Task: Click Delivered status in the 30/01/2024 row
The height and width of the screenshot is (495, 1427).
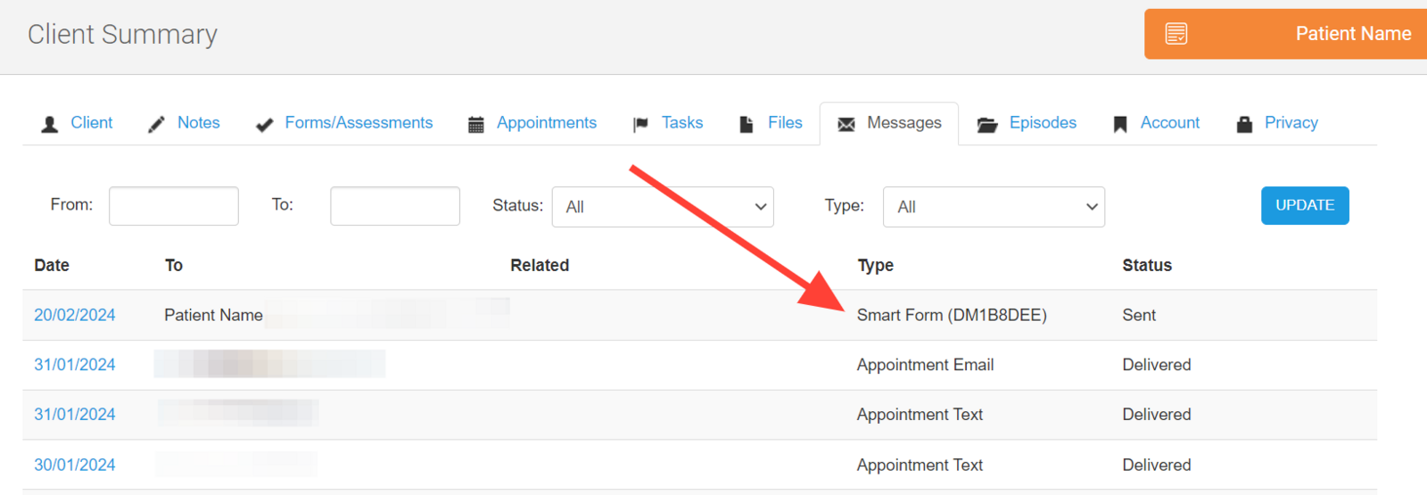Action: 1157,465
